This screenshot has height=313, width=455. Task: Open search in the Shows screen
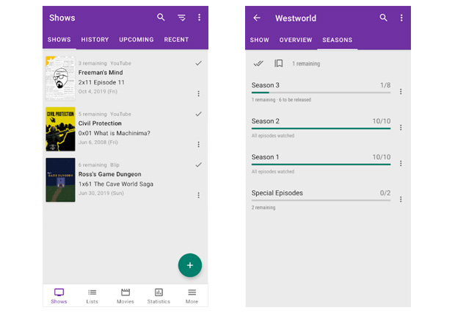pyautogui.click(x=161, y=18)
